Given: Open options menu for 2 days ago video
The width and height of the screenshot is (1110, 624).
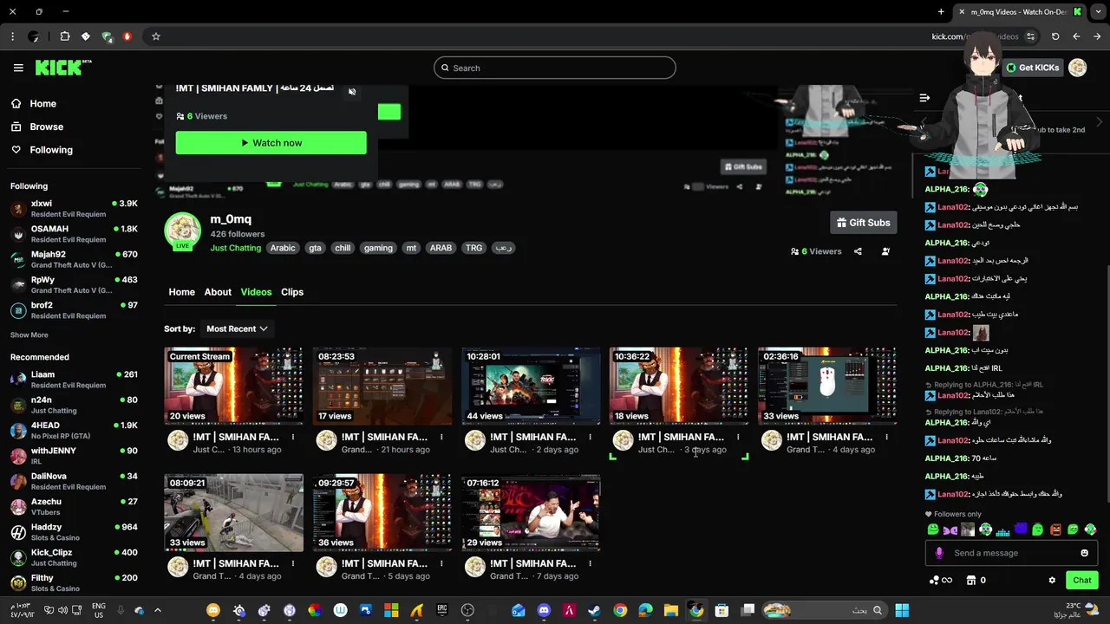Looking at the screenshot, I should 590,437.
